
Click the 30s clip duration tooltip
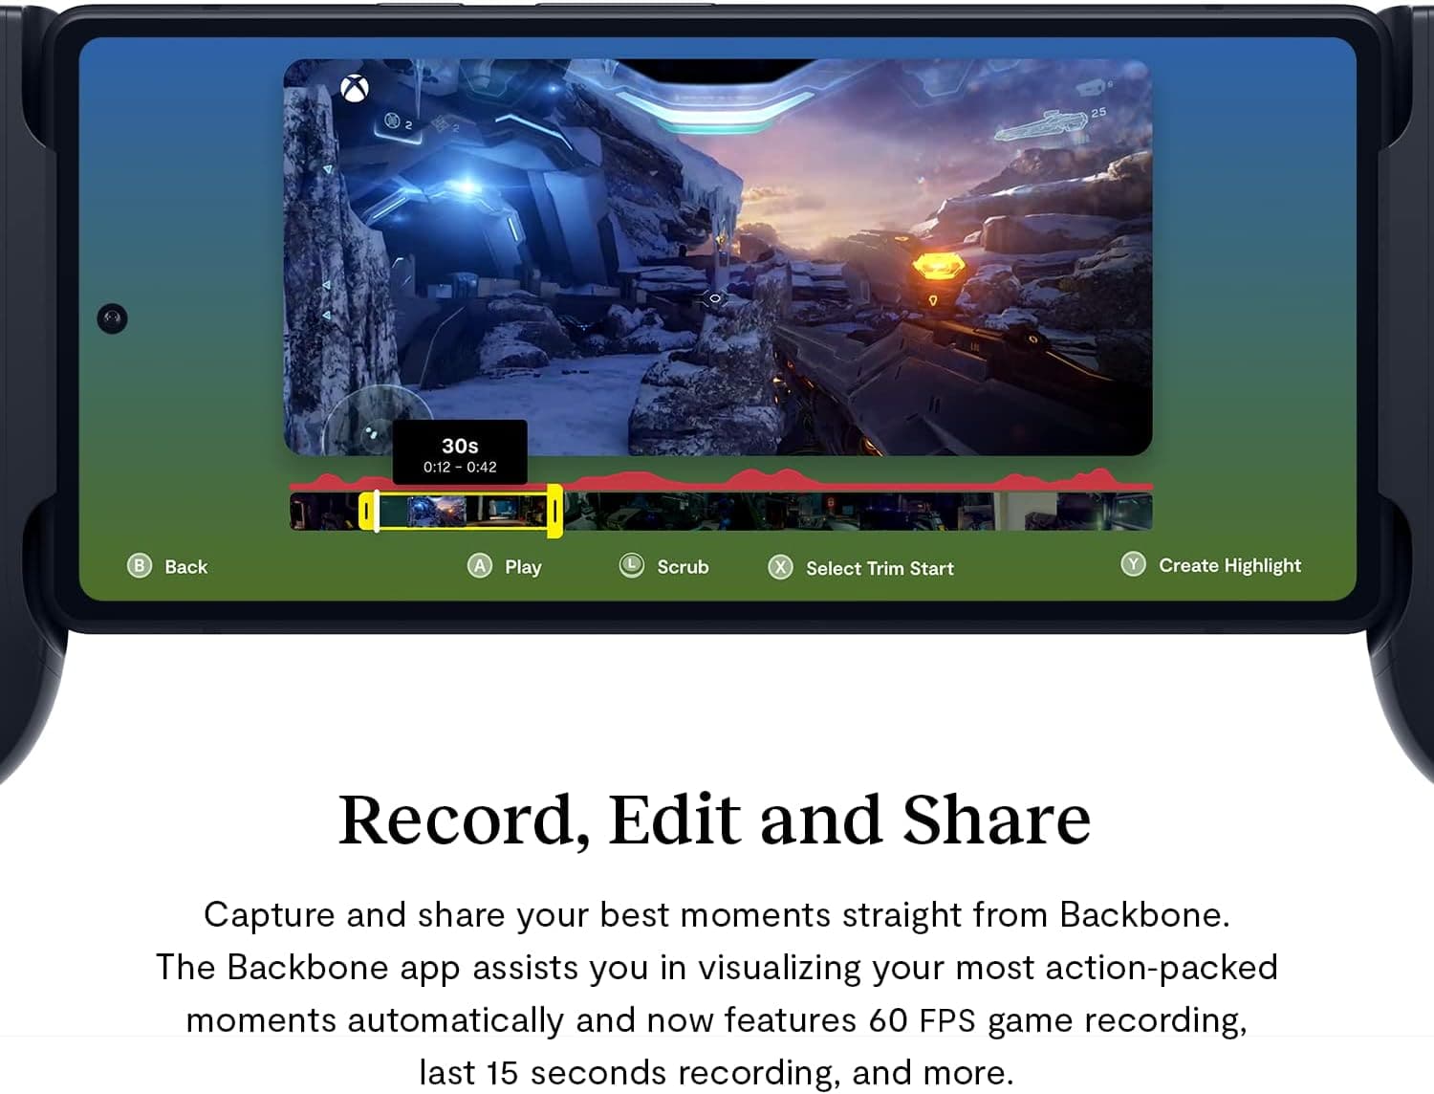(460, 452)
